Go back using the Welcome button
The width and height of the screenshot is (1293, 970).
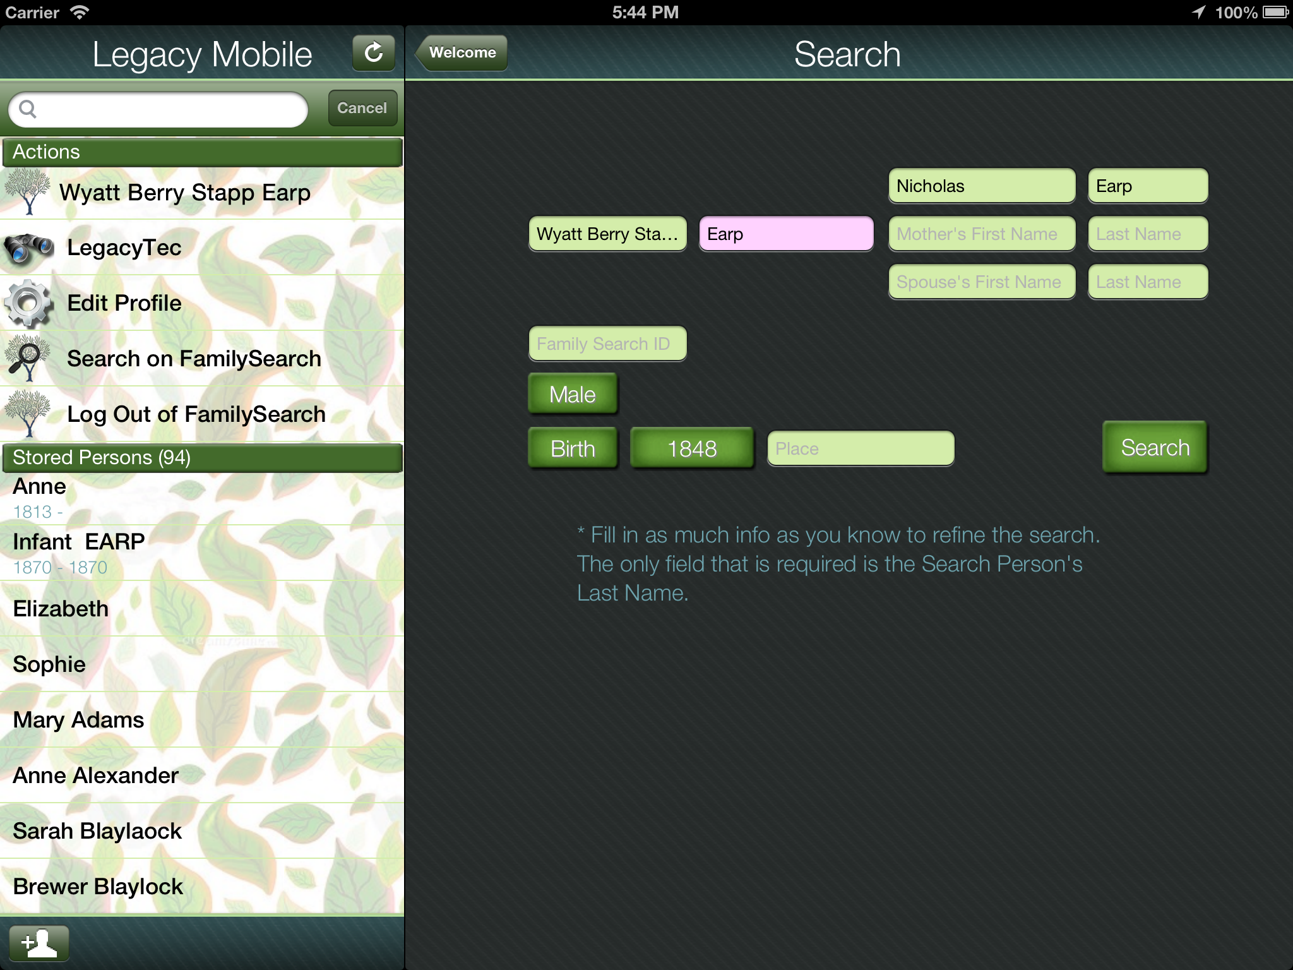click(x=462, y=53)
